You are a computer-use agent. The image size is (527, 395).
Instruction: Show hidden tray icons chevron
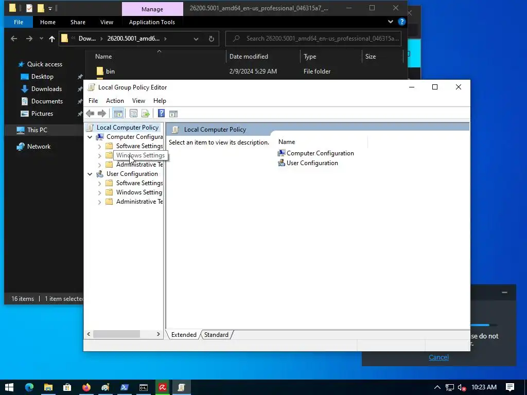pos(437,387)
